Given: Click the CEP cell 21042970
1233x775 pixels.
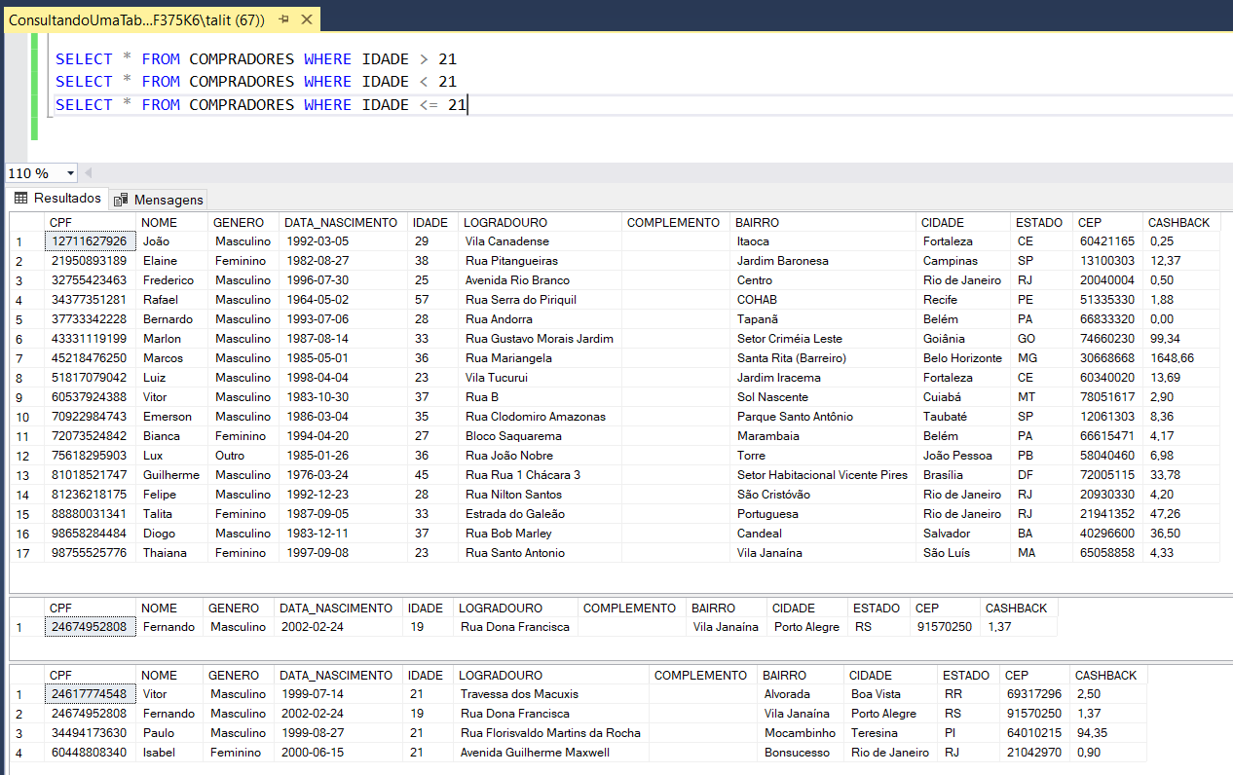Looking at the screenshot, I should click(1035, 753).
